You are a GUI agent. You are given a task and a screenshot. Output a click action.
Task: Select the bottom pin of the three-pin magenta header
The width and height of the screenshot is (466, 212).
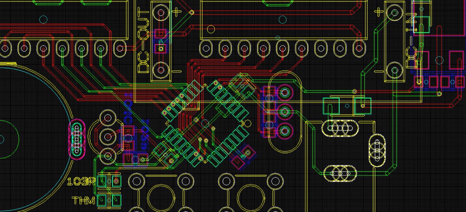[285, 131]
